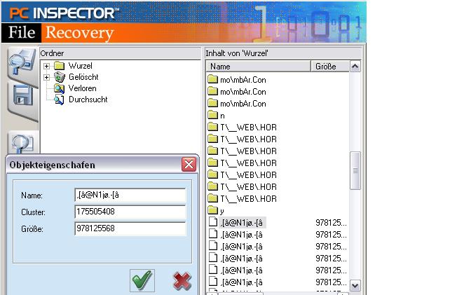Screen dimensions: 450x295
Task: Sort the list by the Name column header
Action: point(258,67)
